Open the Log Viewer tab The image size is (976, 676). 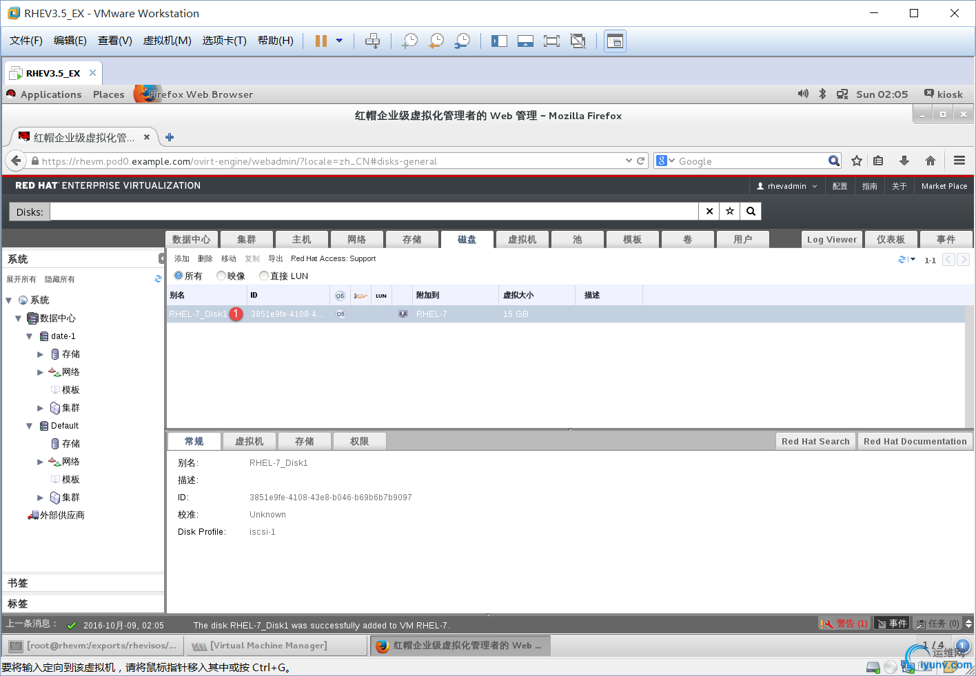(x=832, y=239)
